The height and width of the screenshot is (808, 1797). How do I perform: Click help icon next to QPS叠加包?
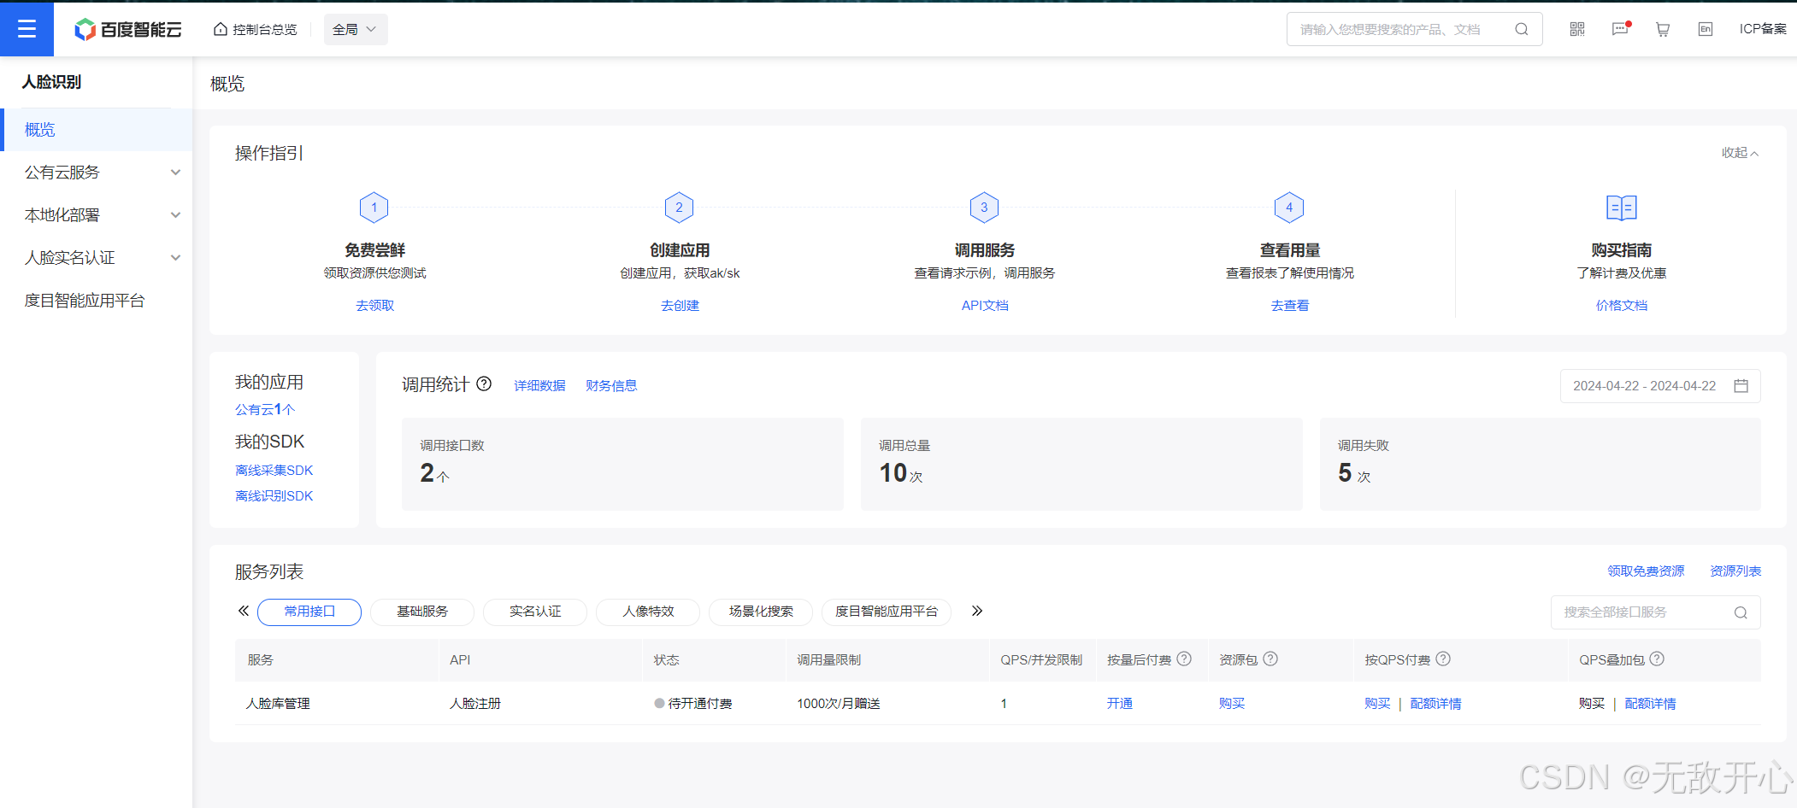click(1657, 659)
